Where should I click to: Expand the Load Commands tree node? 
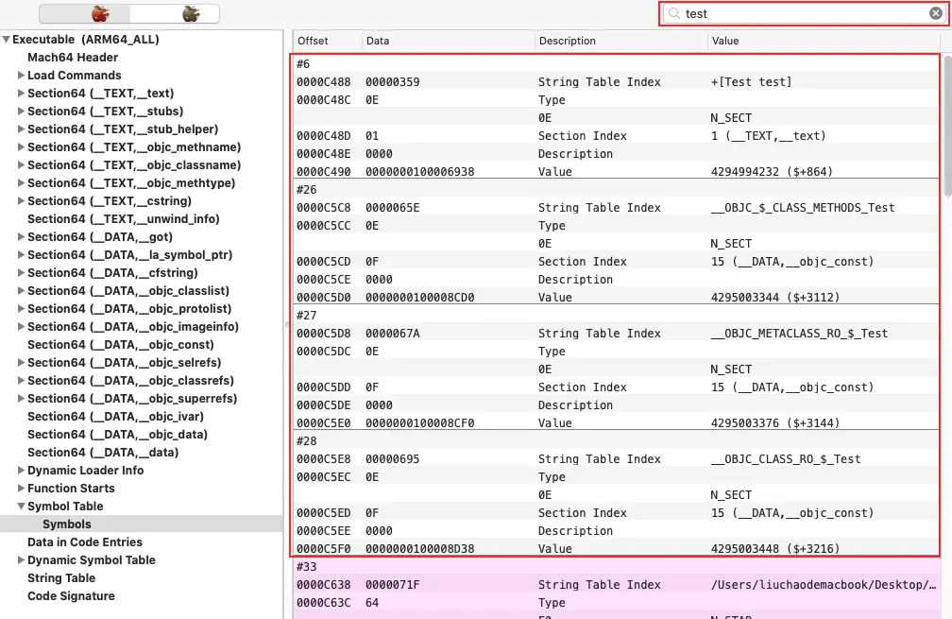21,76
